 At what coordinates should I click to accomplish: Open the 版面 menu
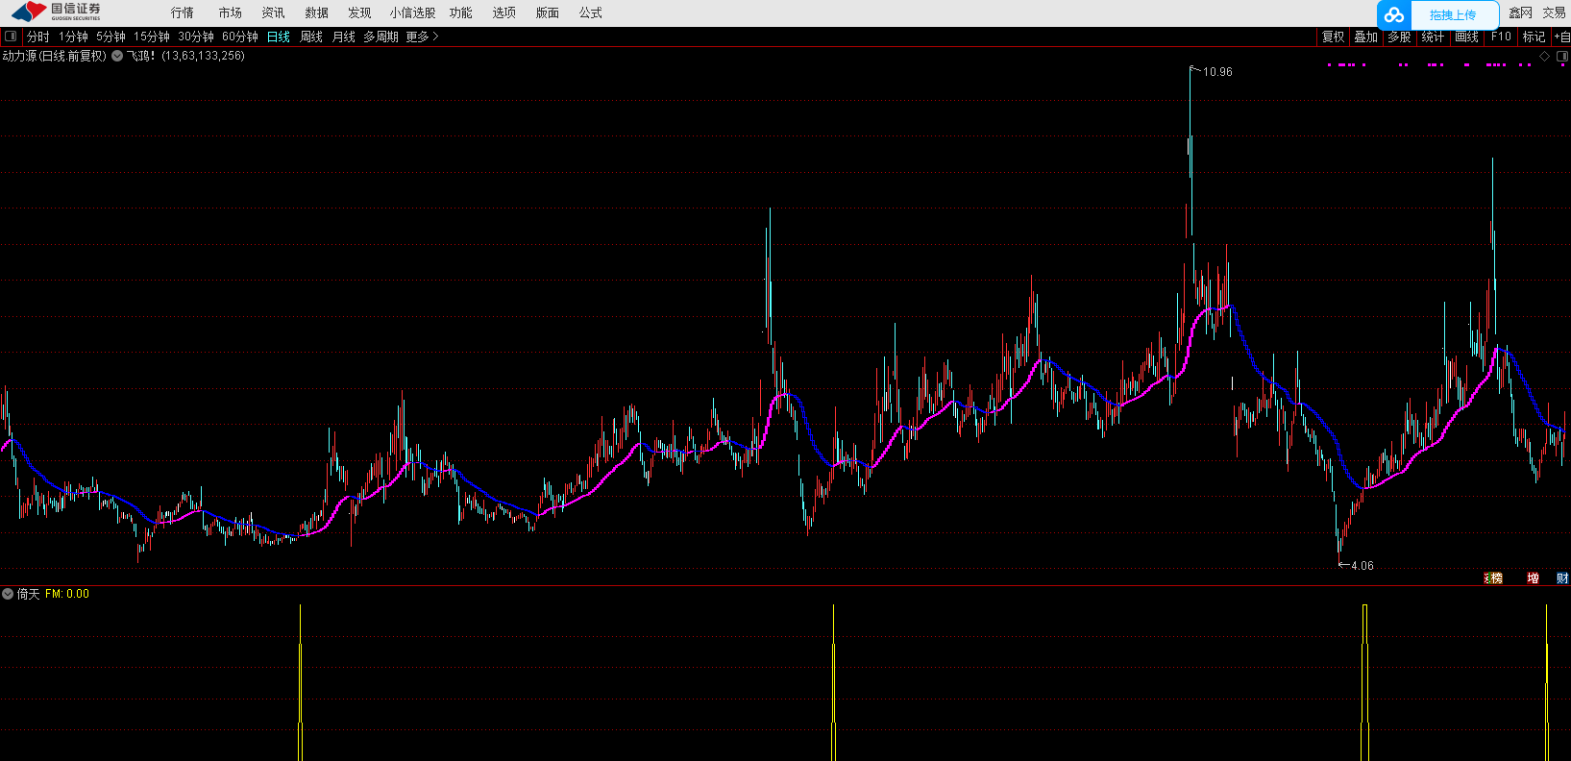548,12
